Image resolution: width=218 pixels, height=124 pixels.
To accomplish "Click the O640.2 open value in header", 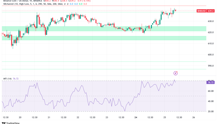I will [x=47, y=1].
